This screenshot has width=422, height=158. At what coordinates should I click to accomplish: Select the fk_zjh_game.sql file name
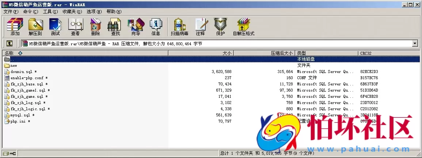(x=29, y=96)
